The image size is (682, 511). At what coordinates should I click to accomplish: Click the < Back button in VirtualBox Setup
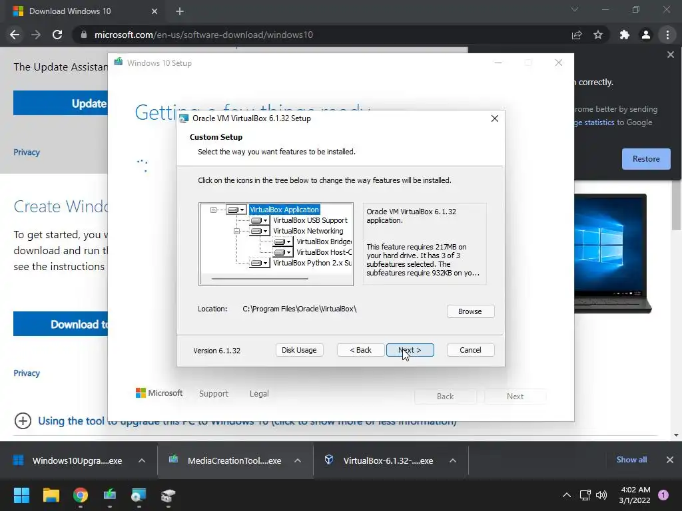pyautogui.click(x=360, y=350)
